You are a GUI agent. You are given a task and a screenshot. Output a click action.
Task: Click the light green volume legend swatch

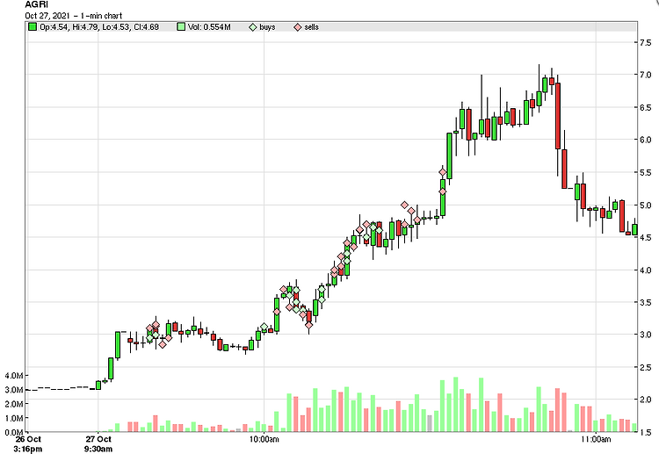pyautogui.click(x=181, y=27)
